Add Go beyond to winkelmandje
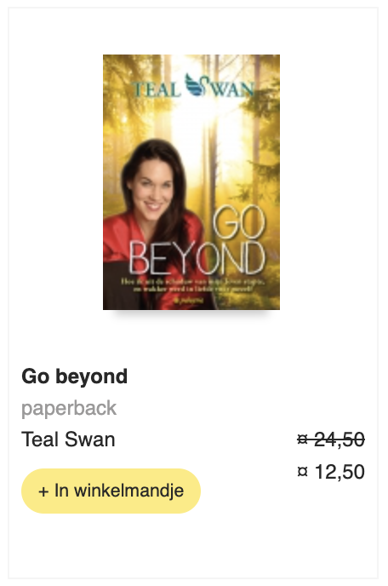This screenshot has width=388, height=586. coord(111,491)
